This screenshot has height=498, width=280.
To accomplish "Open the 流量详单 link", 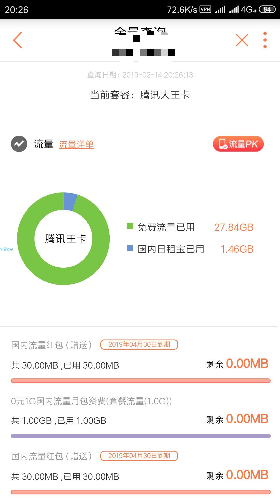I will tap(76, 144).
